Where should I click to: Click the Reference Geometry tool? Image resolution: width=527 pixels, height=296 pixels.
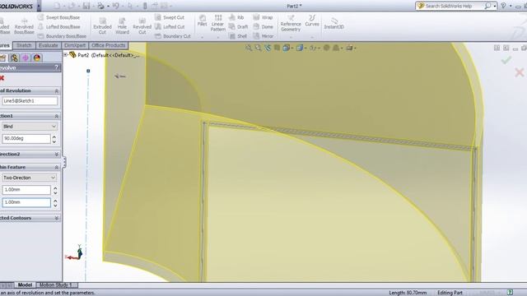click(291, 23)
